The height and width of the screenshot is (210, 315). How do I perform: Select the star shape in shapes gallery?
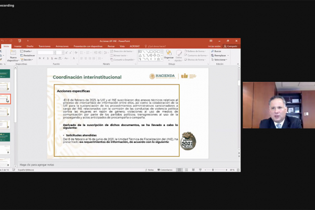(159, 59)
